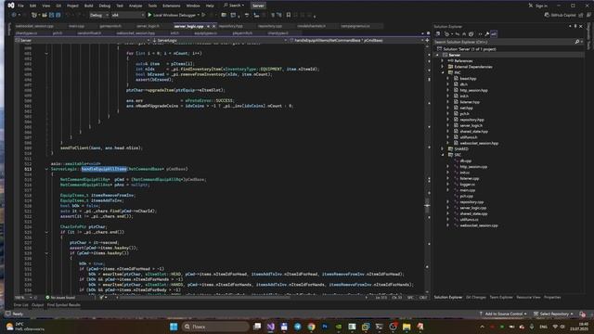Collapse the Server project node
The height and width of the screenshot is (334, 594).
pos(437,55)
